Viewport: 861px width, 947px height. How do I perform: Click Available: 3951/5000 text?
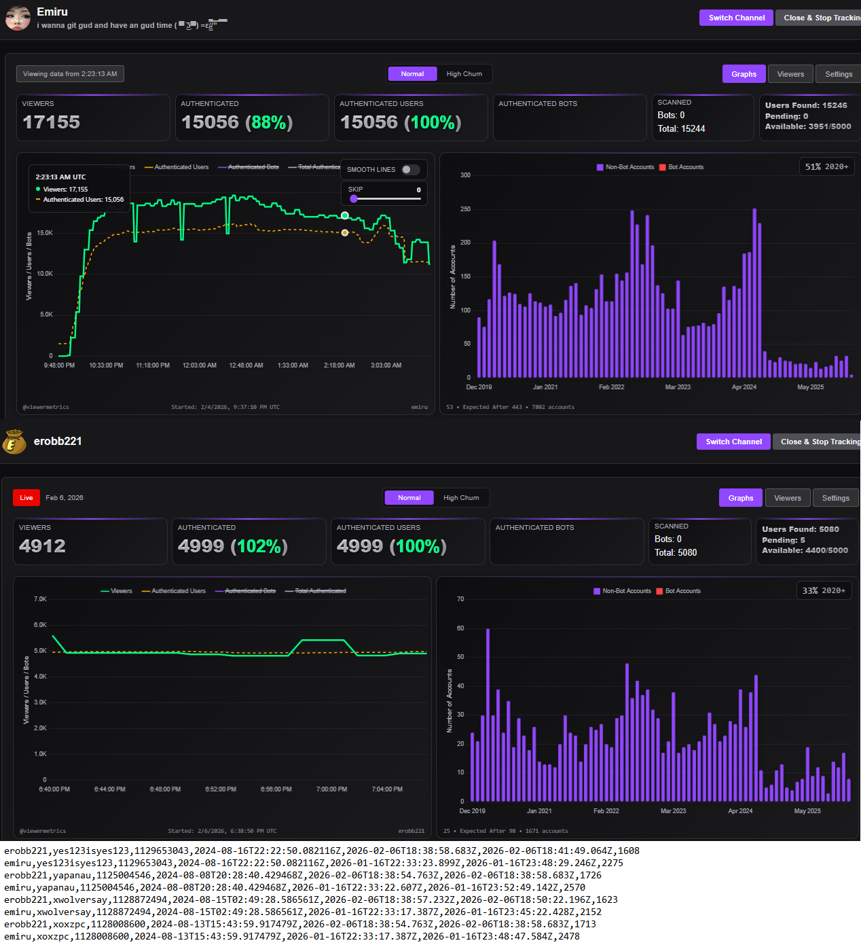coord(808,126)
